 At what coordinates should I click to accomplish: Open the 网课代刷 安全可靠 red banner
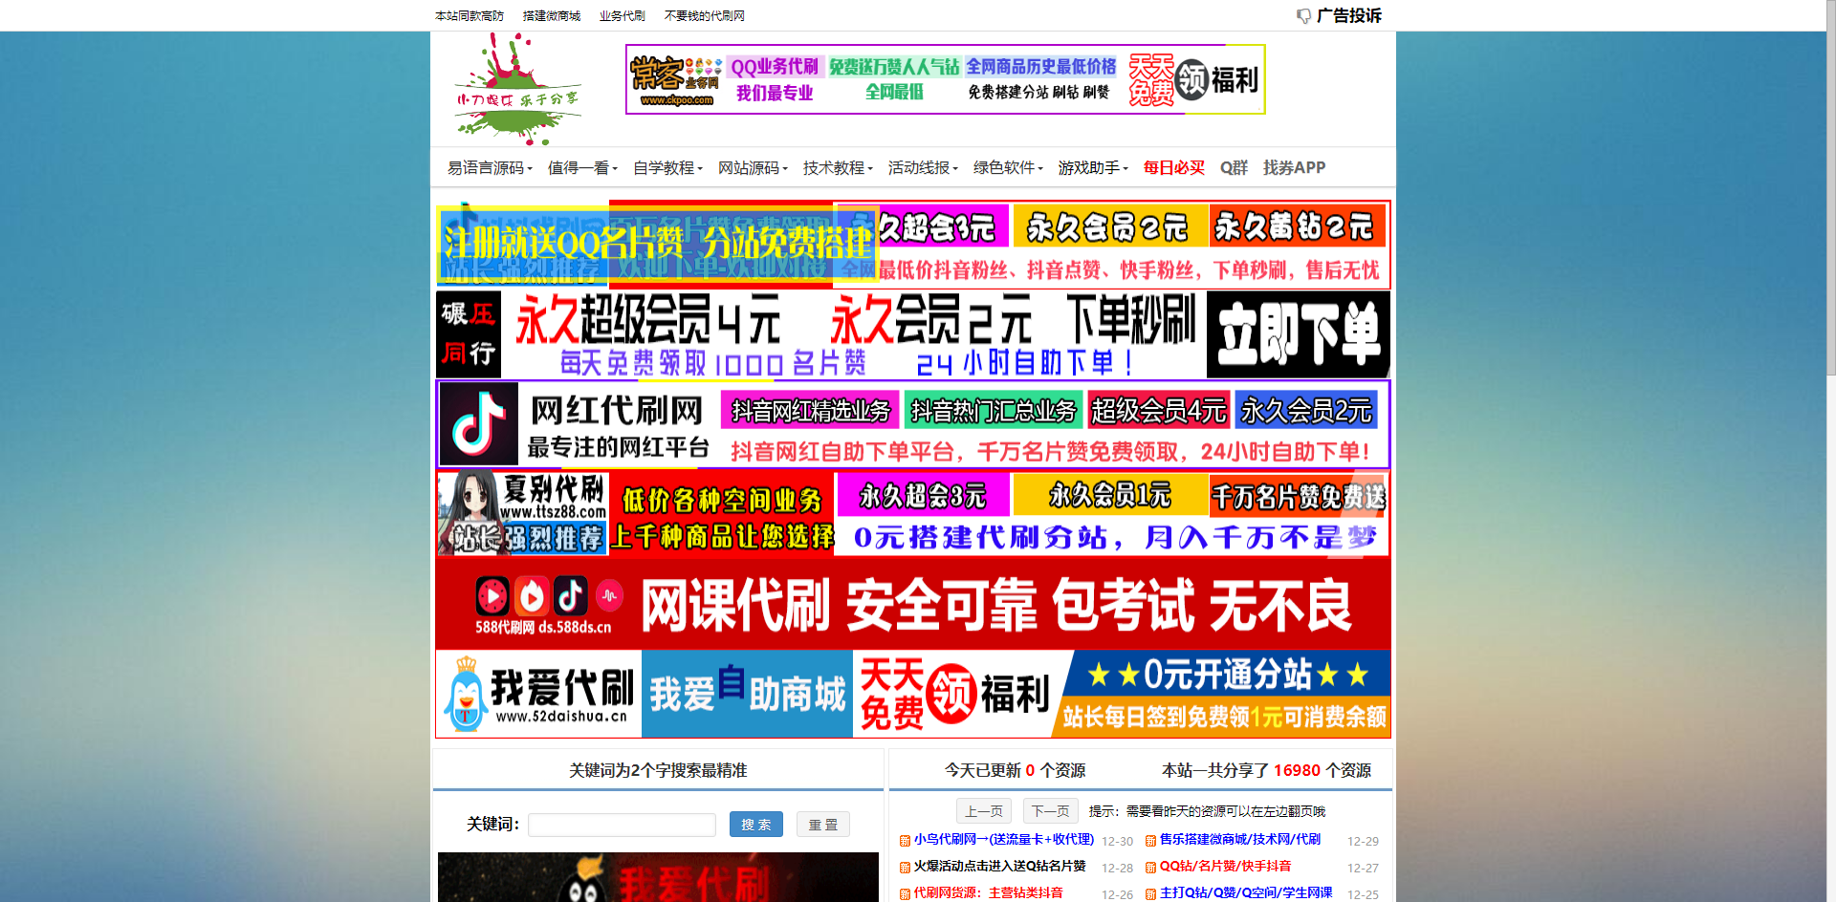coord(913,605)
